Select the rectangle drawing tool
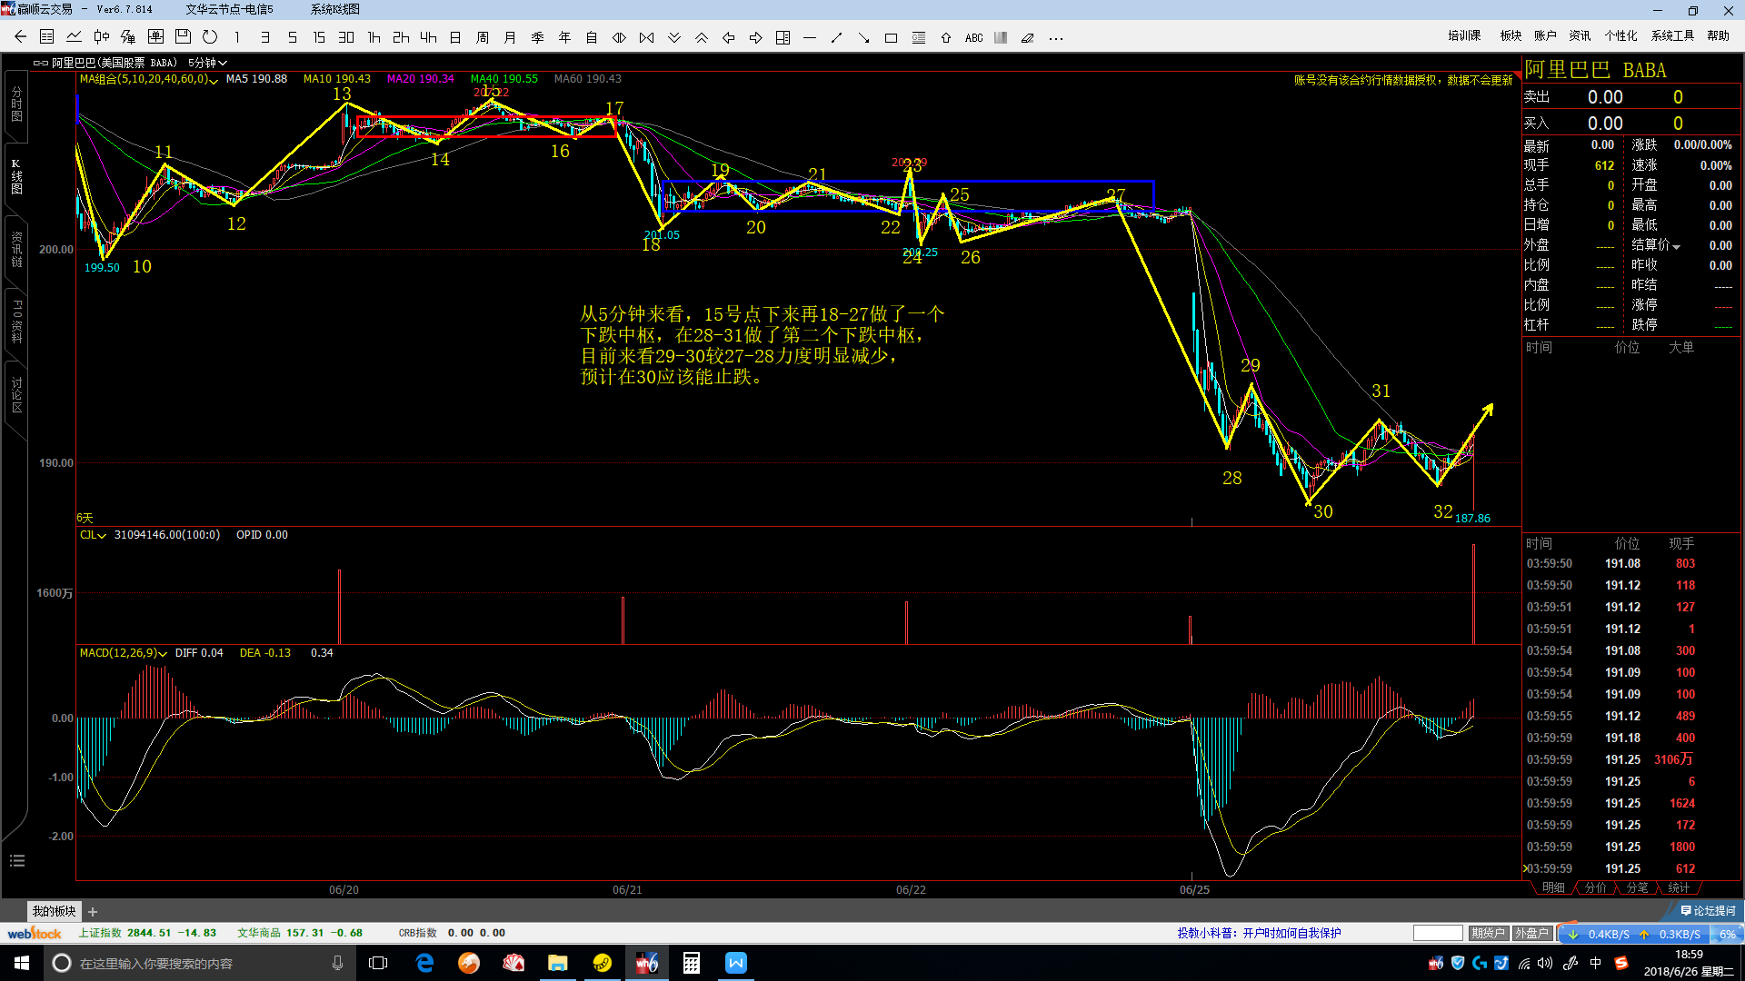 click(x=891, y=38)
